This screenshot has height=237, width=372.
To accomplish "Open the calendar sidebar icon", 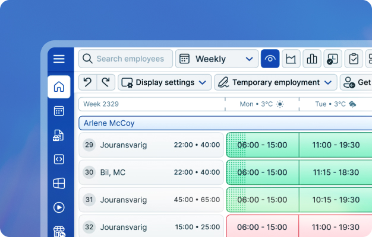I will coord(59,111).
